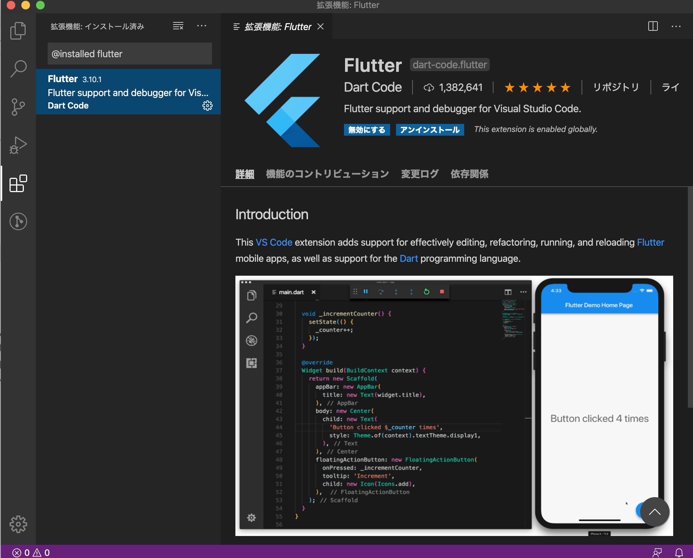
Task: Click the errors and warnings status item
Action: coord(31,553)
